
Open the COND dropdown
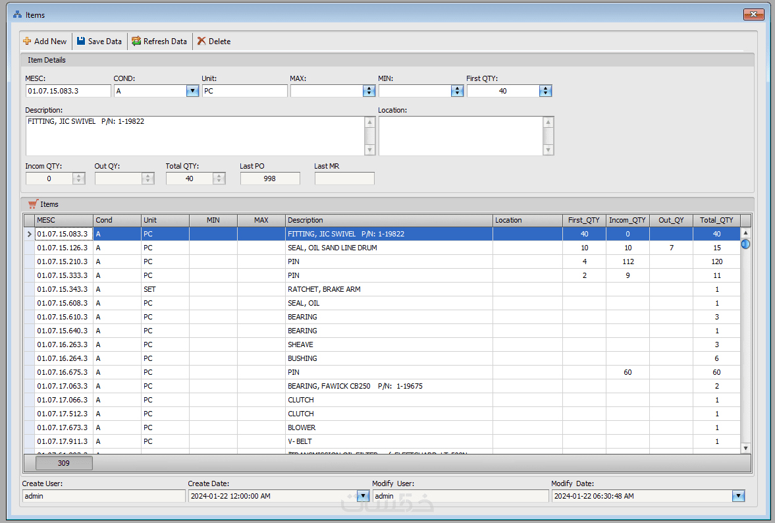coord(192,91)
